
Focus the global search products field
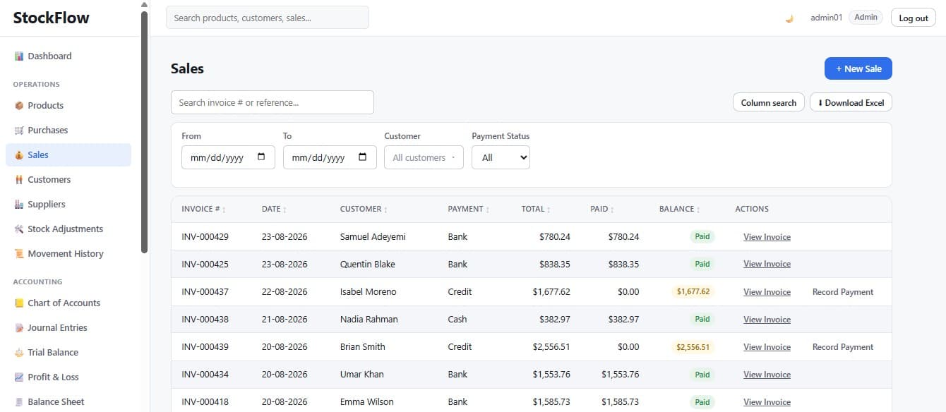[268, 18]
